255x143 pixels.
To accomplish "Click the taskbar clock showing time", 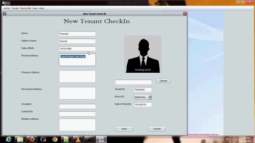I will tap(246, 139).
